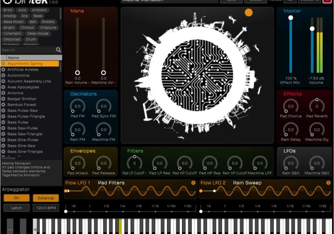Screen dimensions: 334x234
Task: Click the Rain HP Cutoff knob
Action: coord(235,163)
